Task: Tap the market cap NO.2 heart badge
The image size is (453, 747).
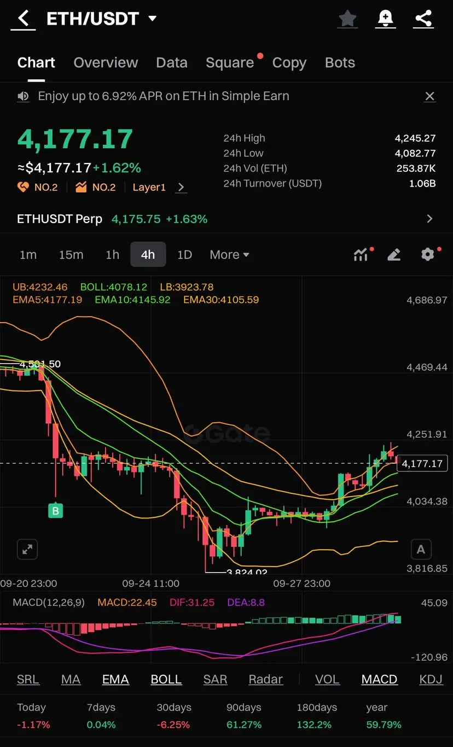Action: point(38,187)
